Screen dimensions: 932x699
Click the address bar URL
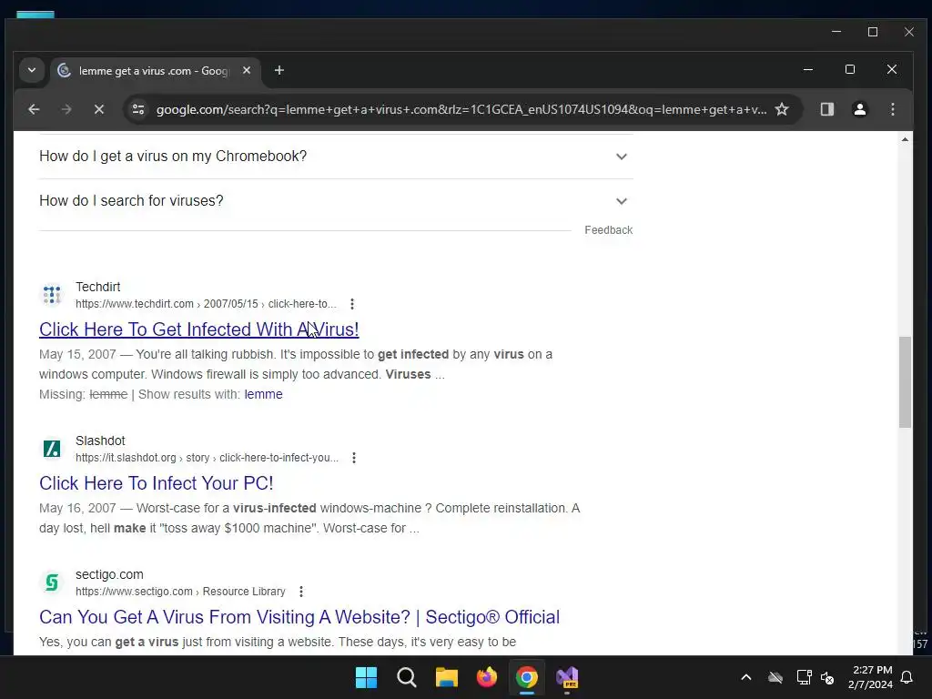pyautogui.click(x=461, y=109)
